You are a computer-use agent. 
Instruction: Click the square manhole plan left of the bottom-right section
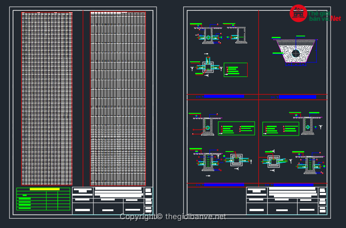[274, 161]
